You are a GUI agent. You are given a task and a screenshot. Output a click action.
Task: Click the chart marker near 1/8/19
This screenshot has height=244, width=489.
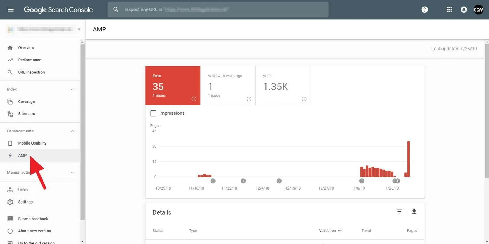(x=362, y=181)
